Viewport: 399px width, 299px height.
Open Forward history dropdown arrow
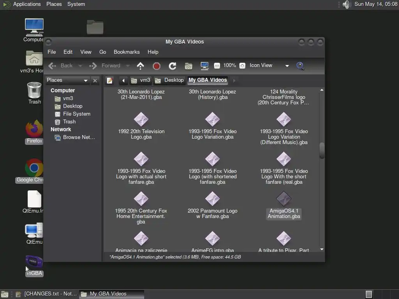[128, 66]
